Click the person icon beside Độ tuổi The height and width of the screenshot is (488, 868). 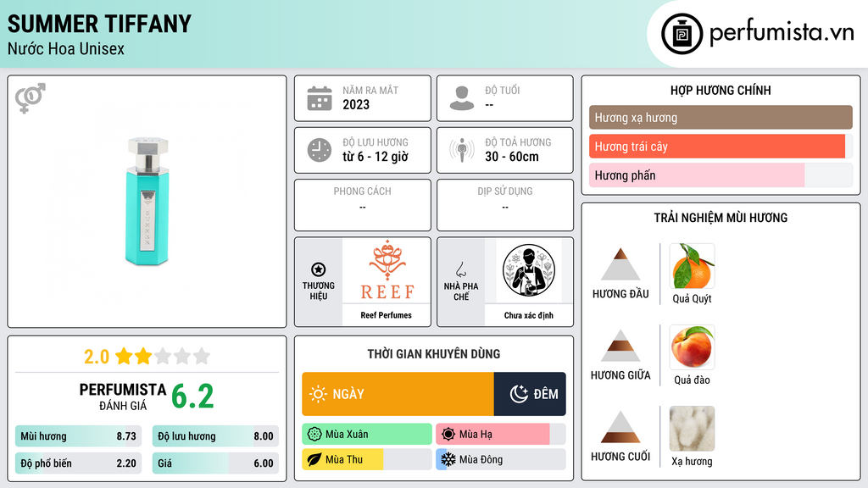coord(462,98)
